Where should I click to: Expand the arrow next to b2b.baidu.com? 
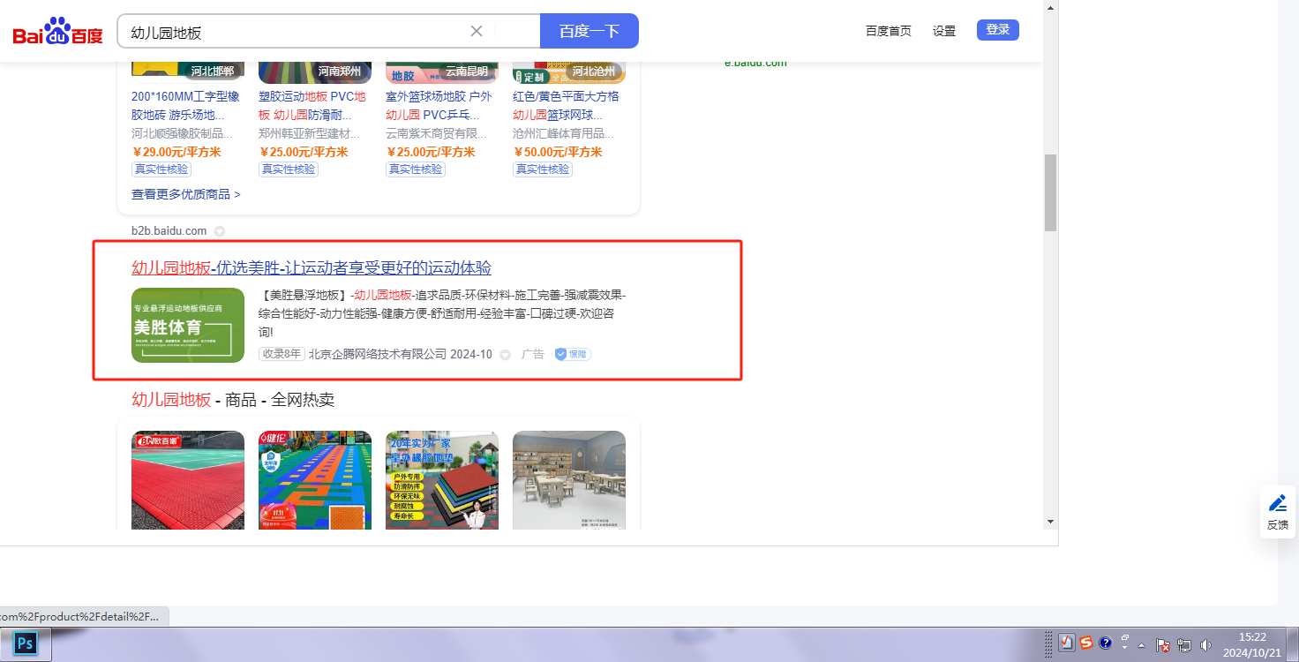[220, 231]
